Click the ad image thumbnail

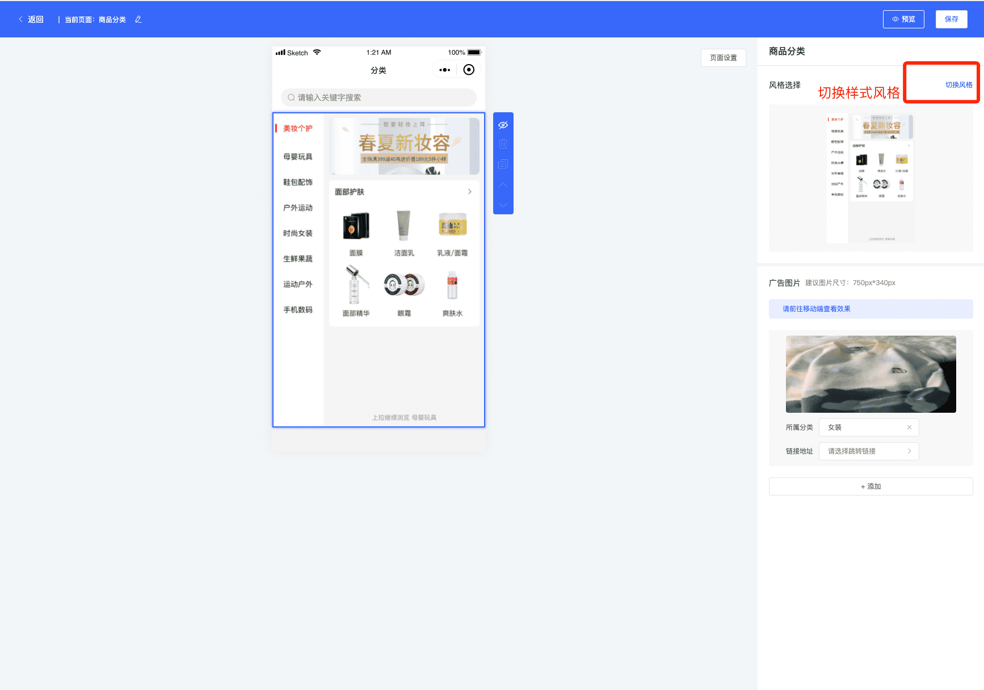click(871, 374)
